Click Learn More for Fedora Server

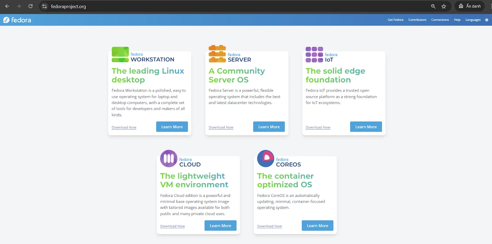coord(269,127)
